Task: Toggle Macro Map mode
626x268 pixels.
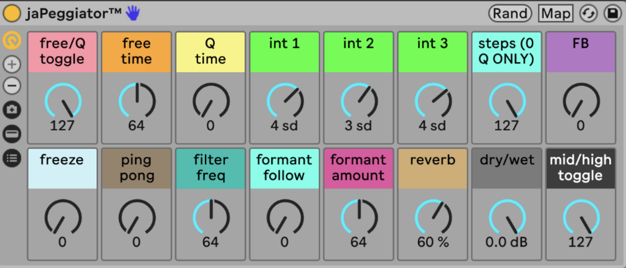Action: pos(556,14)
